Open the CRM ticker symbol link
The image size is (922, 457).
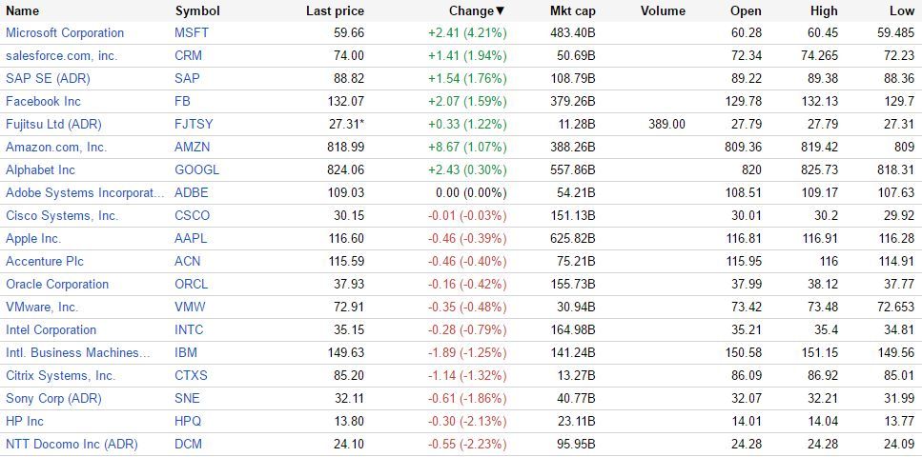(188, 55)
